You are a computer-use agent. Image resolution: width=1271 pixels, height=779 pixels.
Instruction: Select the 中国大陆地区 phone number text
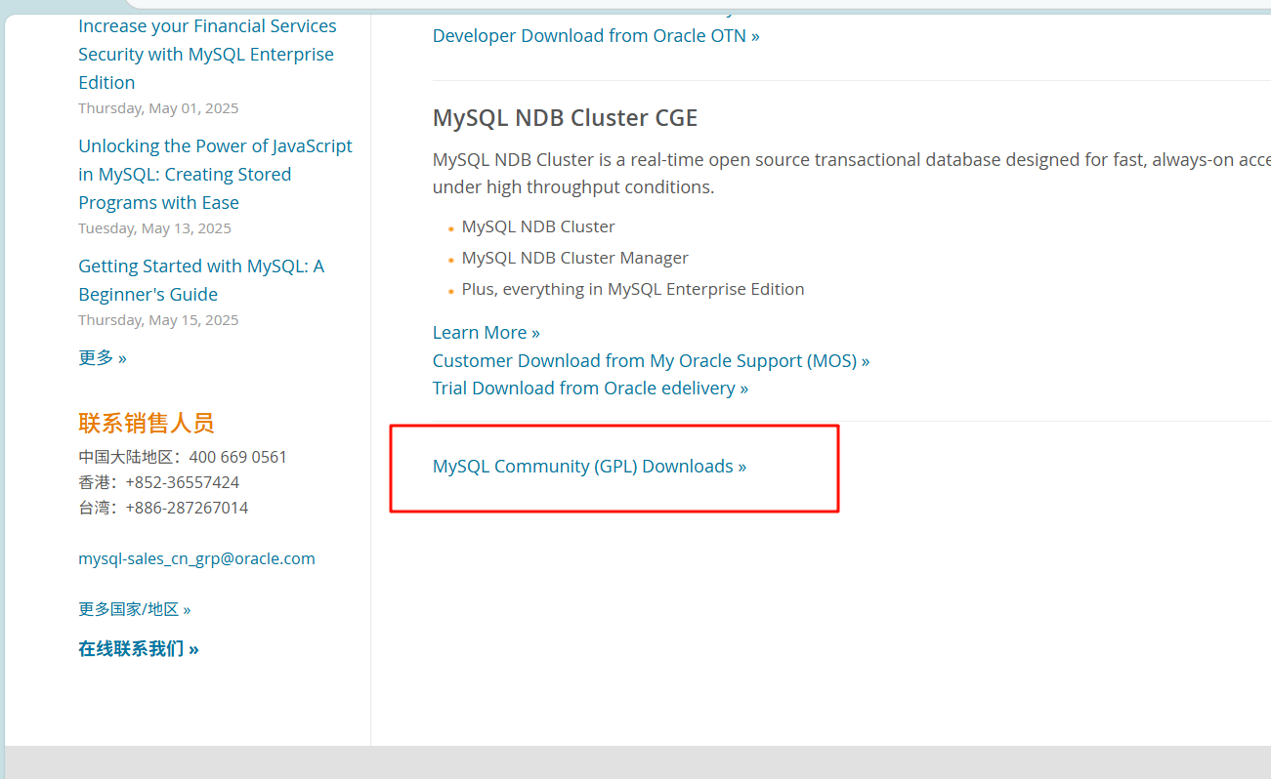click(x=183, y=457)
